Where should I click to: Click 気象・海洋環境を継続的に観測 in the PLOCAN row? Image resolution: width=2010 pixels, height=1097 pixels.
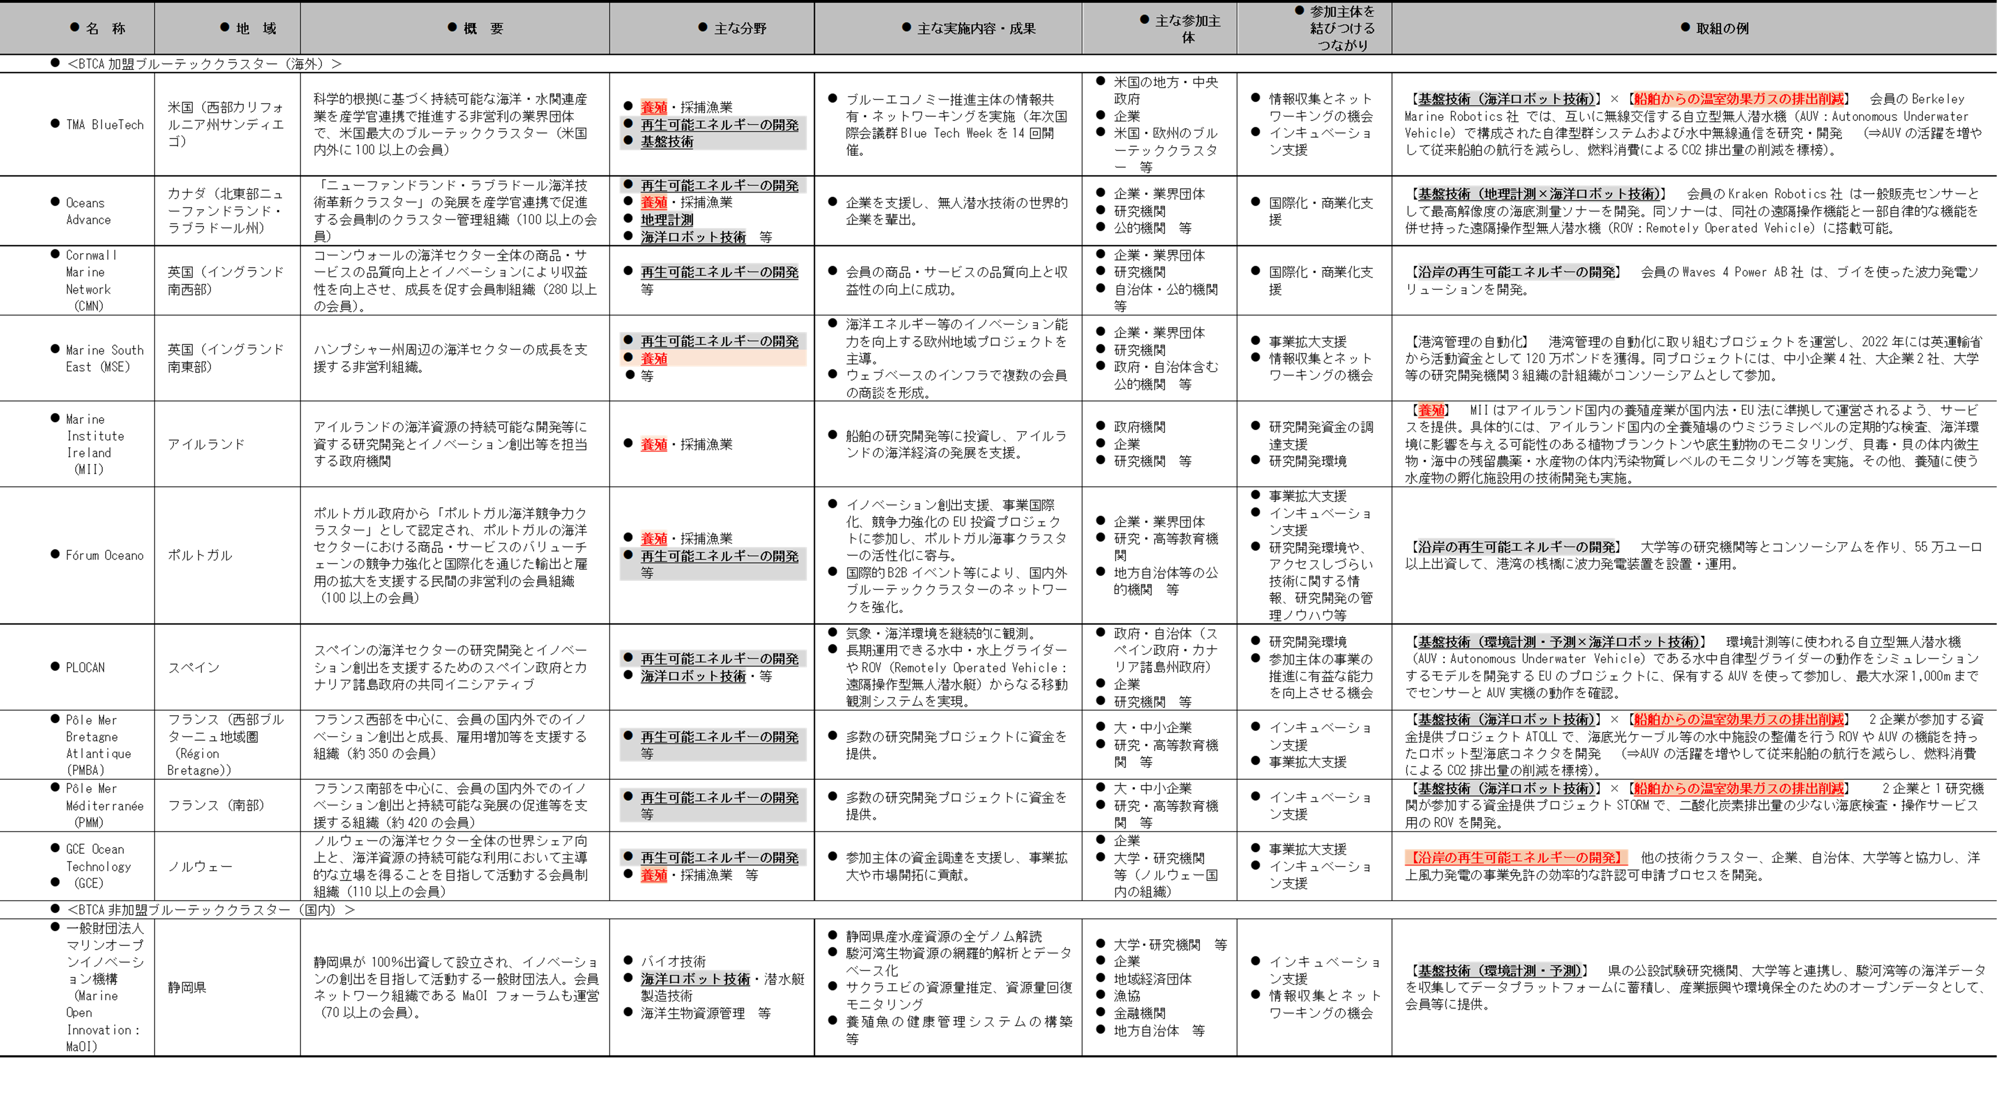[940, 633]
